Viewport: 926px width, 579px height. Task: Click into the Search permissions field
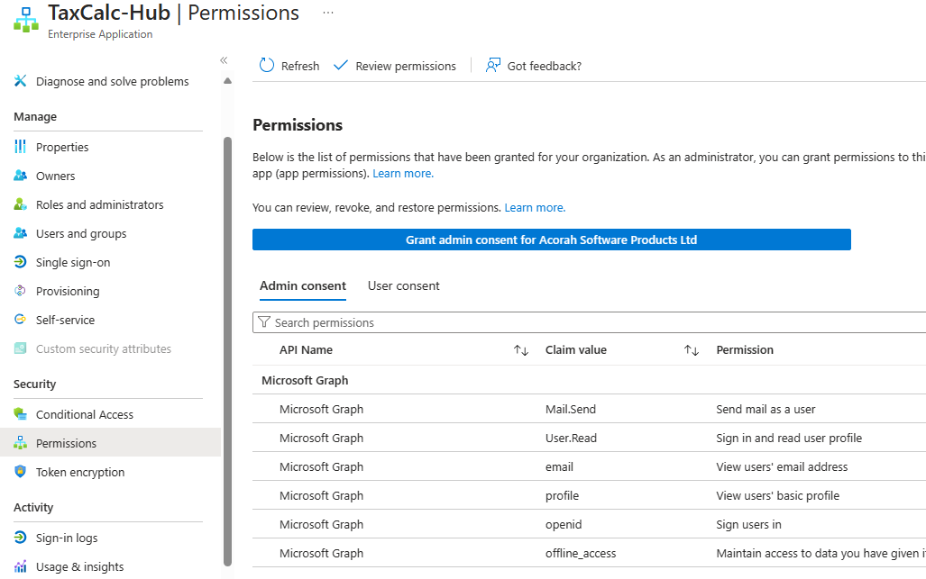[x=586, y=322]
